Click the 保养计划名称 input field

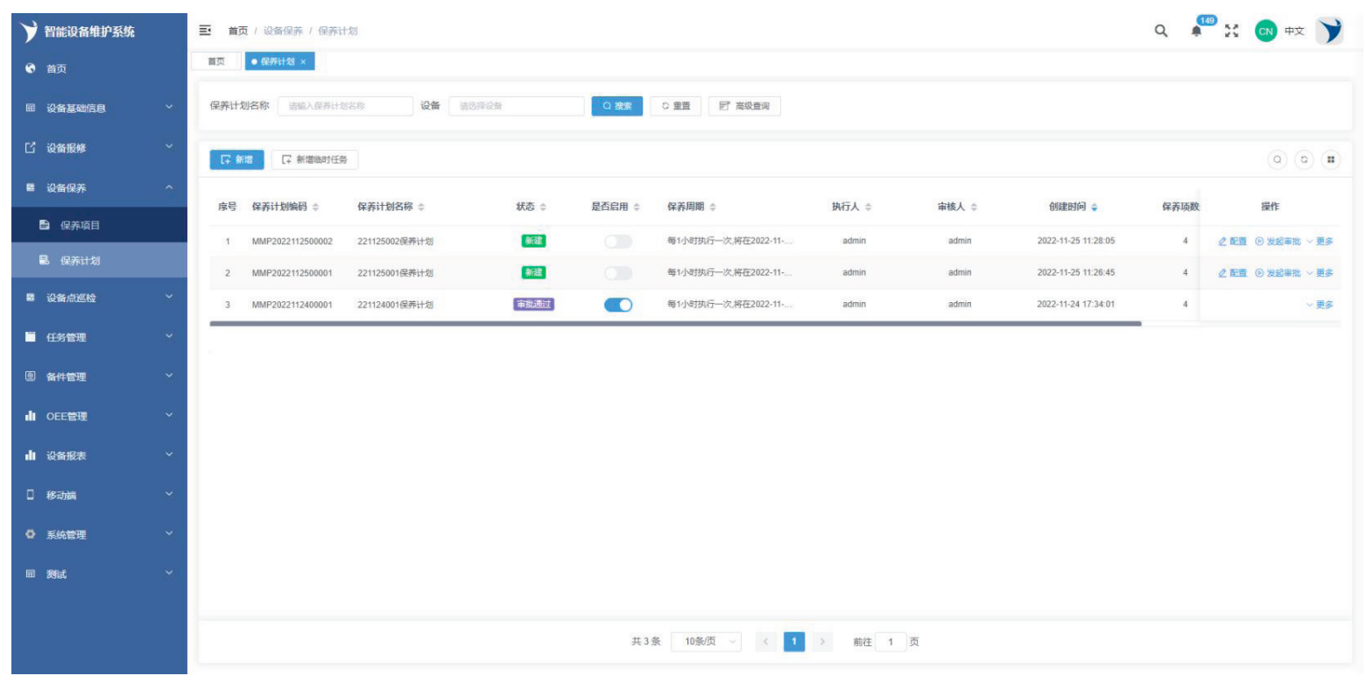[345, 106]
